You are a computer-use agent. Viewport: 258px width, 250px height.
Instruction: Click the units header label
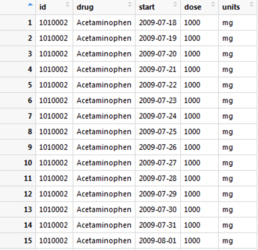231,7
